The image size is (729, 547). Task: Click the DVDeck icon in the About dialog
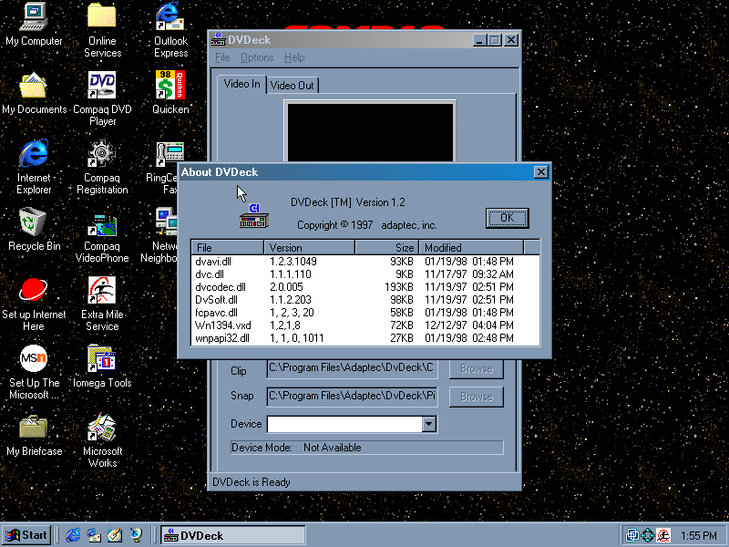coord(254,216)
